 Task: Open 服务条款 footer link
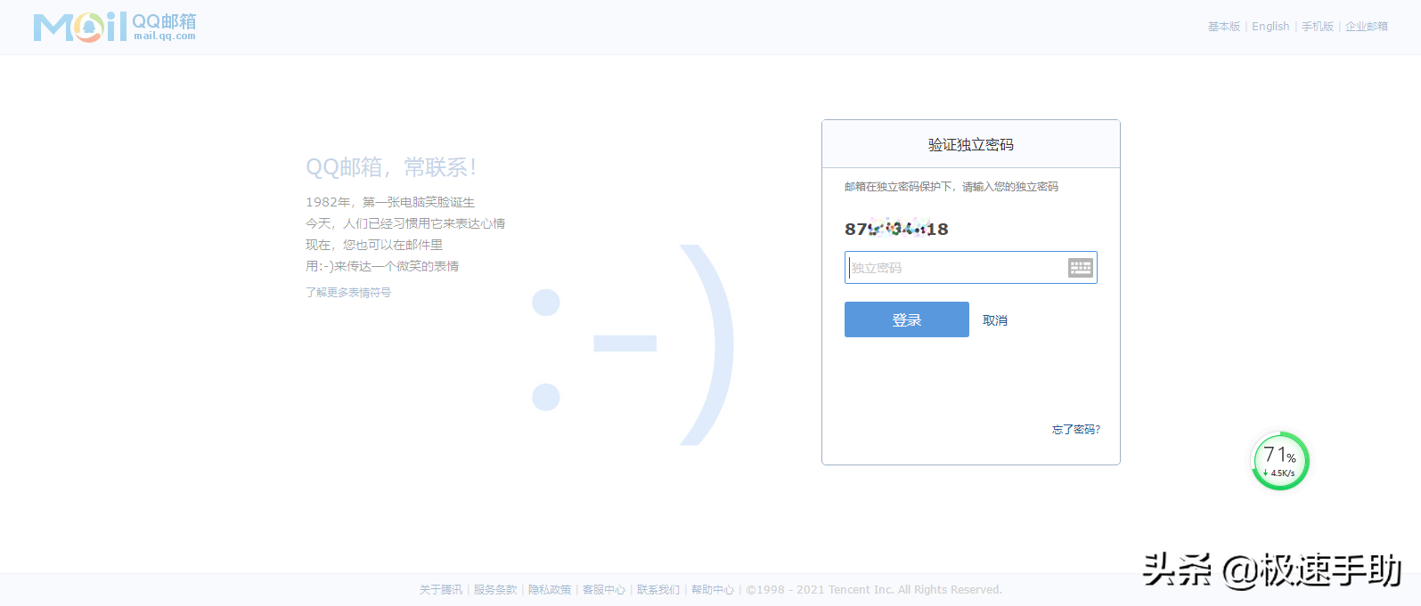495,590
